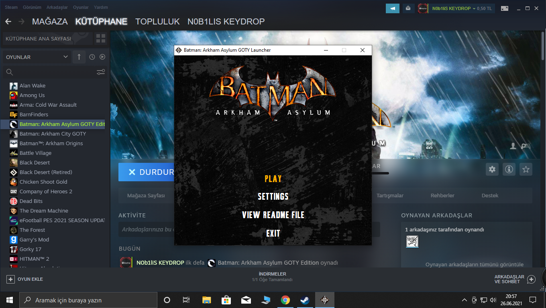Open the Rehberler tab
546x308 pixels.
pos(442,196)
